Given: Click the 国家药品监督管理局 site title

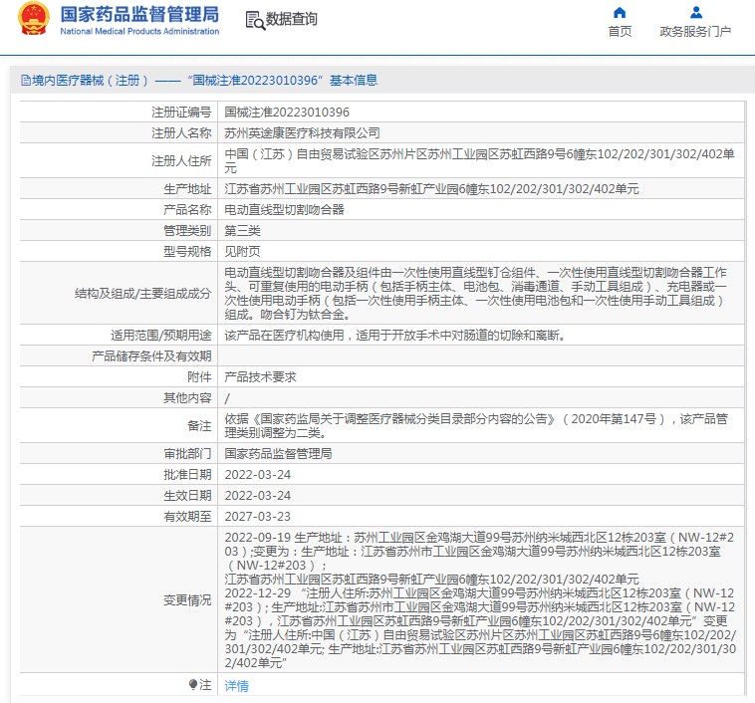Looking at the screenshot, I should click(x=139, y=15).
